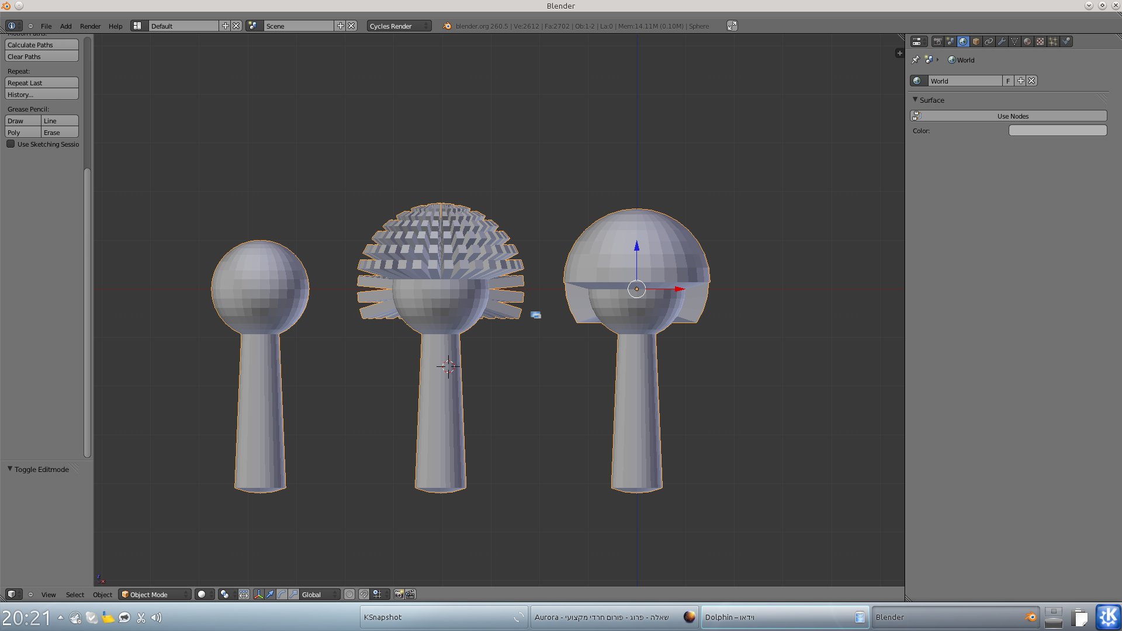This screenshot has width=1122, height=631.
Task: Open the Modifiers wrench tab
Action: pos(1002,41)
